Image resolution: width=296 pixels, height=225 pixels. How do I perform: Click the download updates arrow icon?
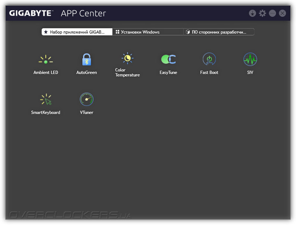point(252,13)
